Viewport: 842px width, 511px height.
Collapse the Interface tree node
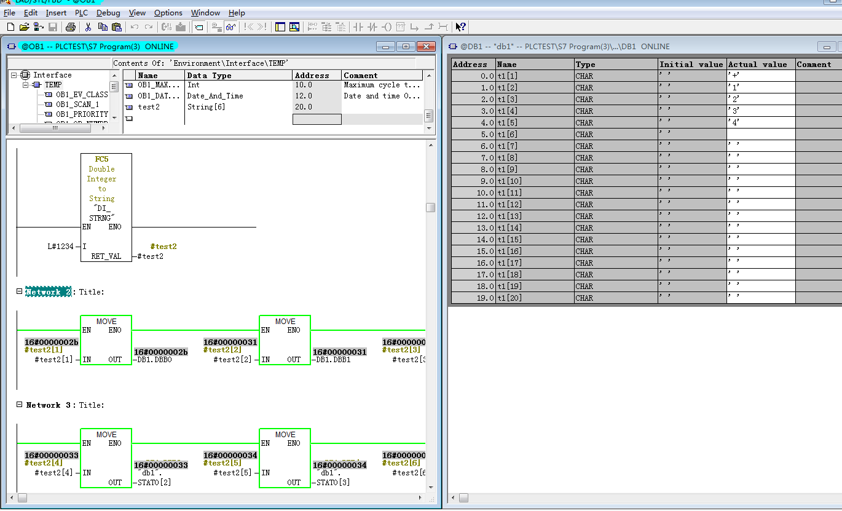[x=14, y=75]
